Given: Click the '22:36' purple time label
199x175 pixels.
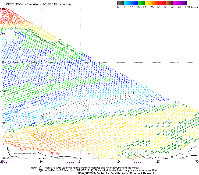Looking at the screenshot, I should [138, 163].
